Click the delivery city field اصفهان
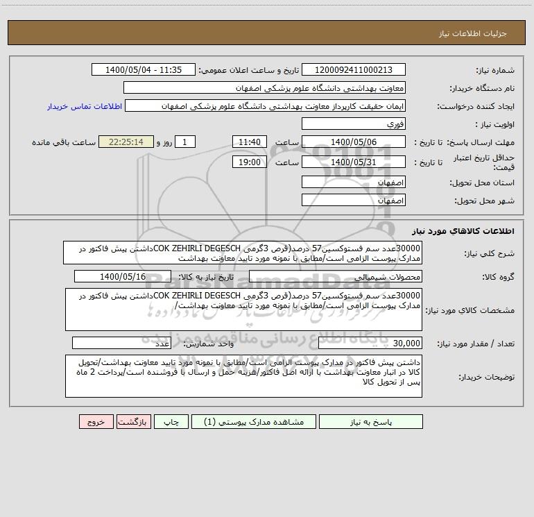534x517 pixels. tap(354, 200)
